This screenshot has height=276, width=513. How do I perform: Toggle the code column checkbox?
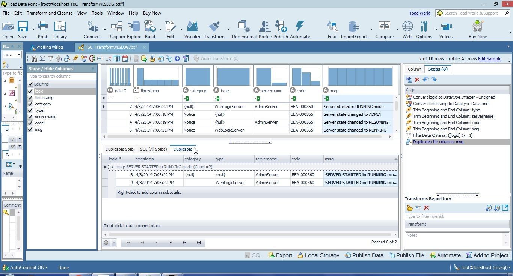pyautogui.click(x=30, y=123)
